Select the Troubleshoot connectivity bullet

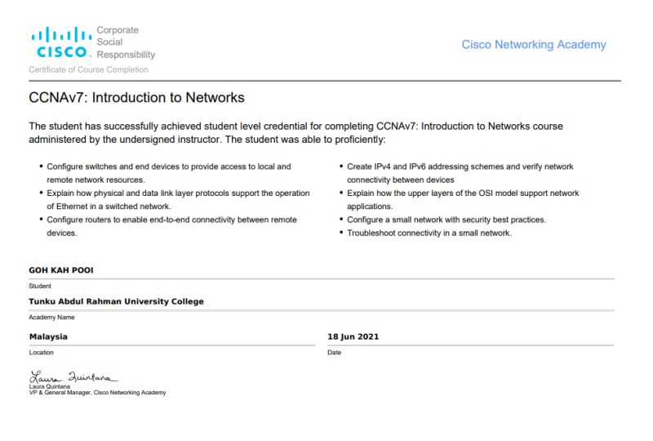click(x=429, y=233)
